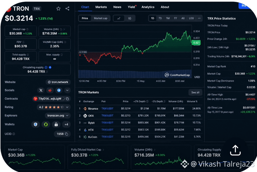Open the Reddit social link
The width and height of the screenshot is (257, 172).
(x=50, y=90)
